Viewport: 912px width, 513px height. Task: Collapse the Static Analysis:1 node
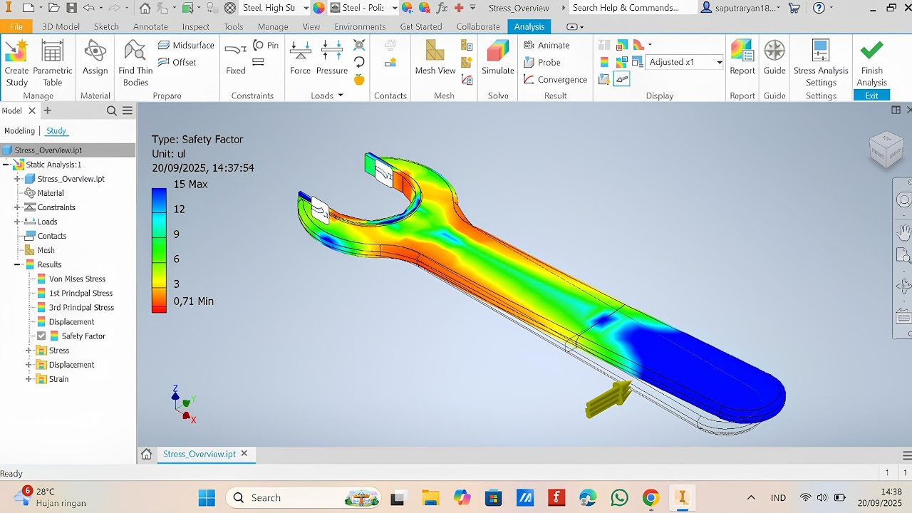(6, 165)
